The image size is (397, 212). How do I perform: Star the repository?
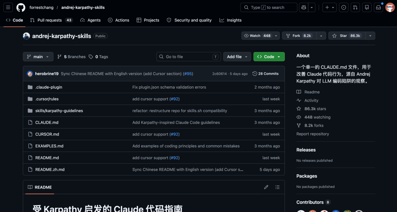coord(346,36)
